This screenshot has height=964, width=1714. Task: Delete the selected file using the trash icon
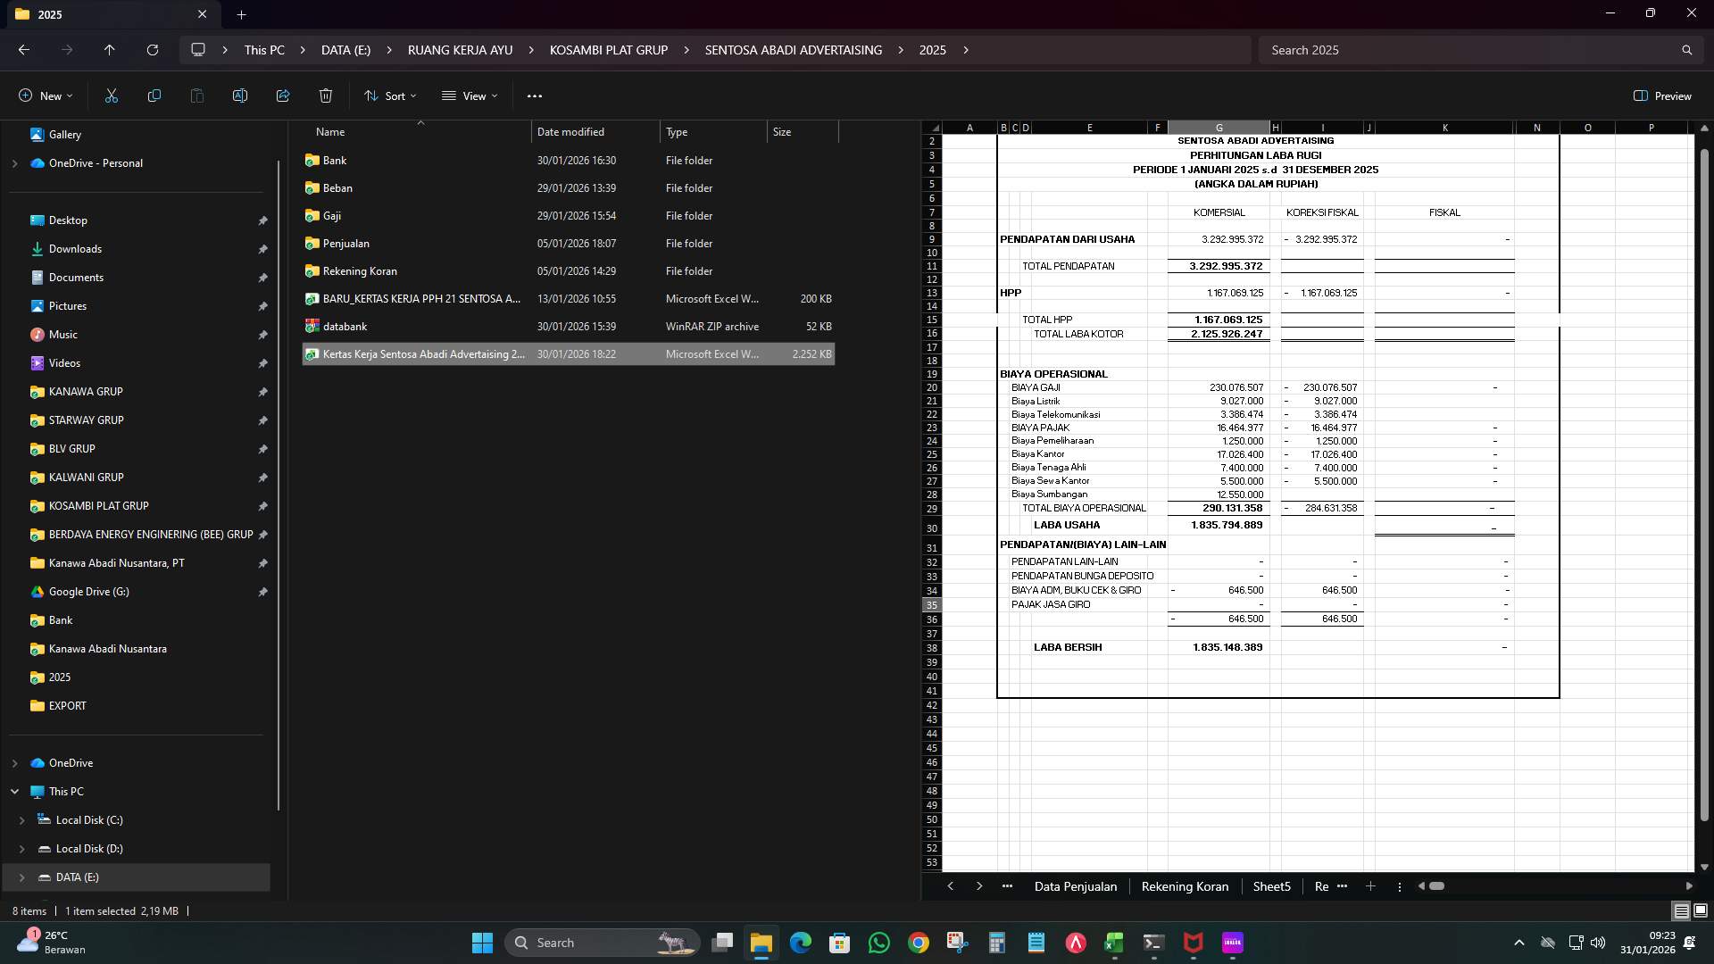pos(325,96)
